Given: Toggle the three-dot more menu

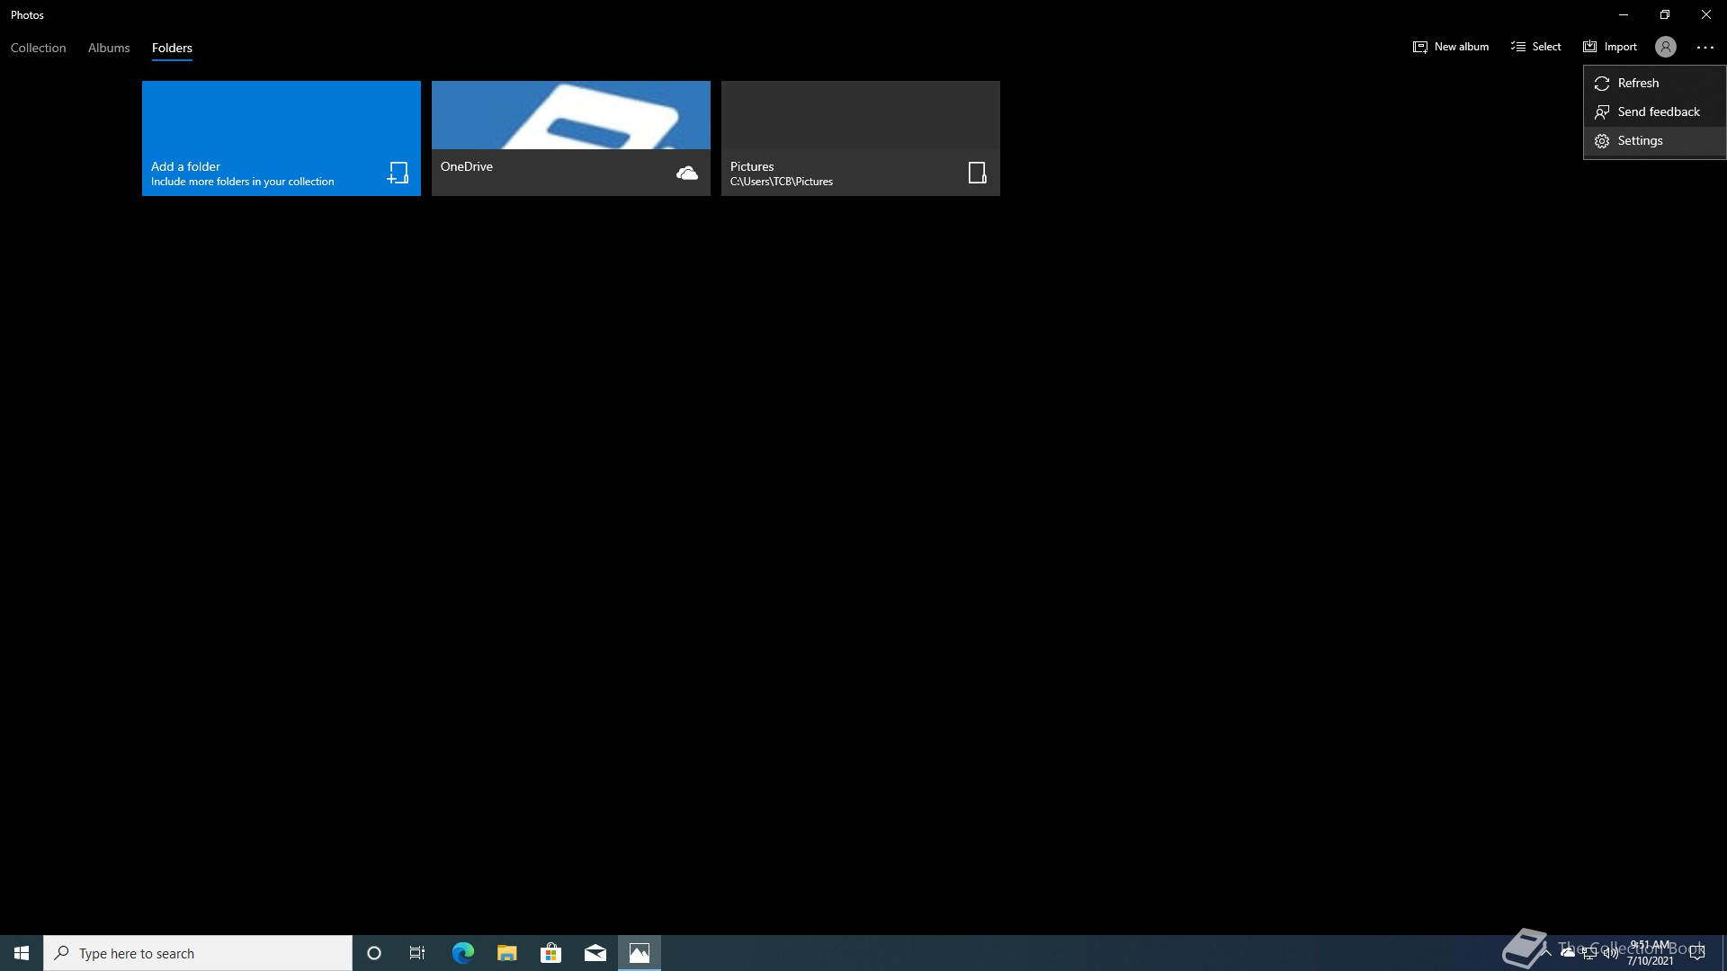Looking at the screenshot, I should click(x=1705, y=47).
